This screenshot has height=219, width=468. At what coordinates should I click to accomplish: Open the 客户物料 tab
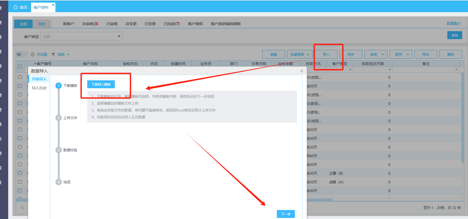195,24
